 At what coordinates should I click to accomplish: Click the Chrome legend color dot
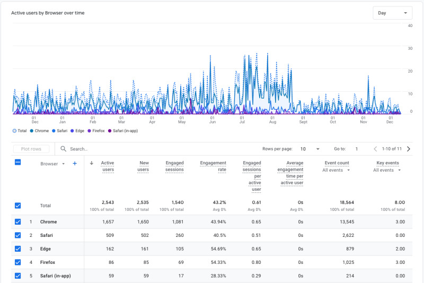(x=32, y=130)
